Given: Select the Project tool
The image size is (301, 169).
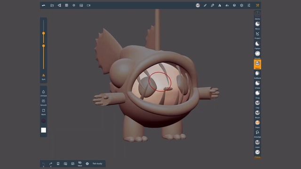Looking at the screenshot, I should [x=257, y=35].
